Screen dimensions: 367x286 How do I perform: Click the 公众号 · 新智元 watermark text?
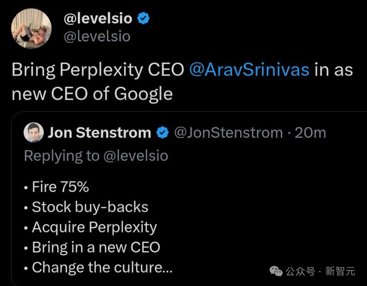click(320, 271)
